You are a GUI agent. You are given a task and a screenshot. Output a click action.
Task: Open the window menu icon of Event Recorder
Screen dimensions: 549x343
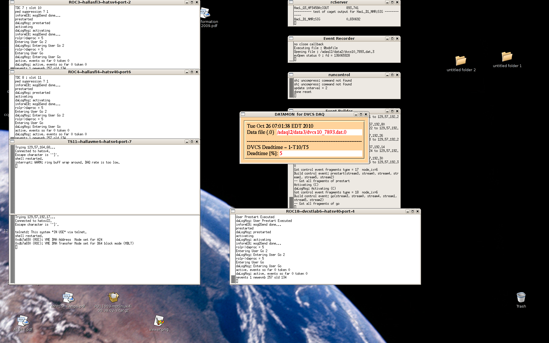(x=291, y=38)
